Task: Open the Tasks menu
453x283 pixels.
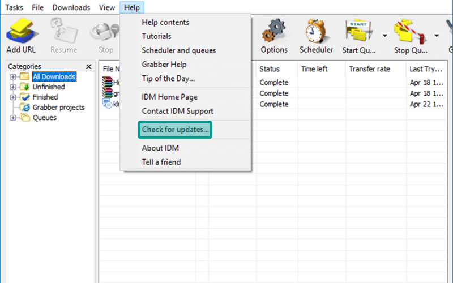Action: click(x=14, y=7)
